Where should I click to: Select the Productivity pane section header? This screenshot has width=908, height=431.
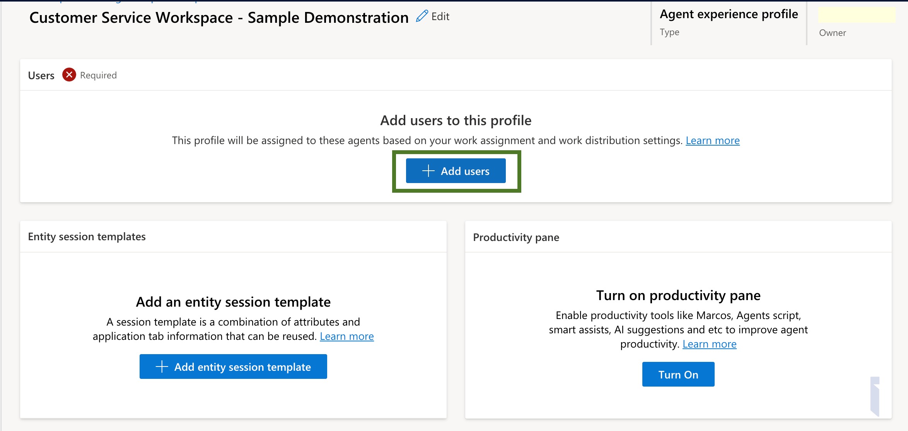tap(516, 237)
